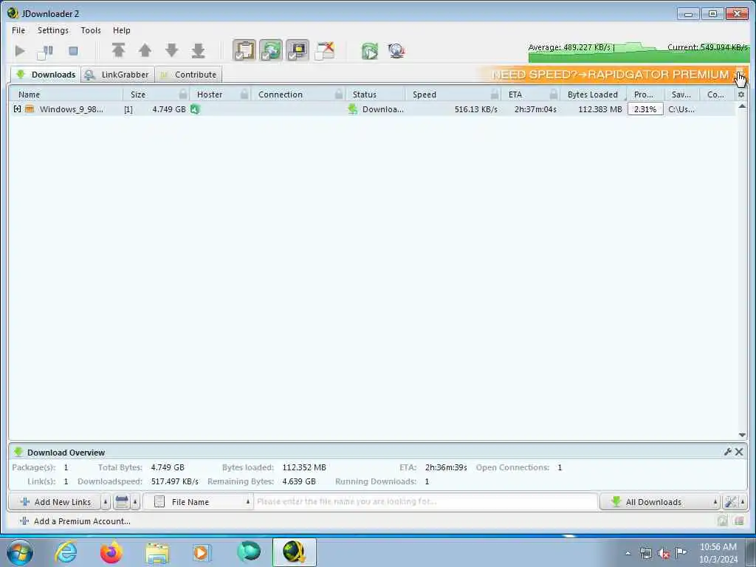
Task: Expand the clean up dropdown arrow
Action: click(135, 502)
